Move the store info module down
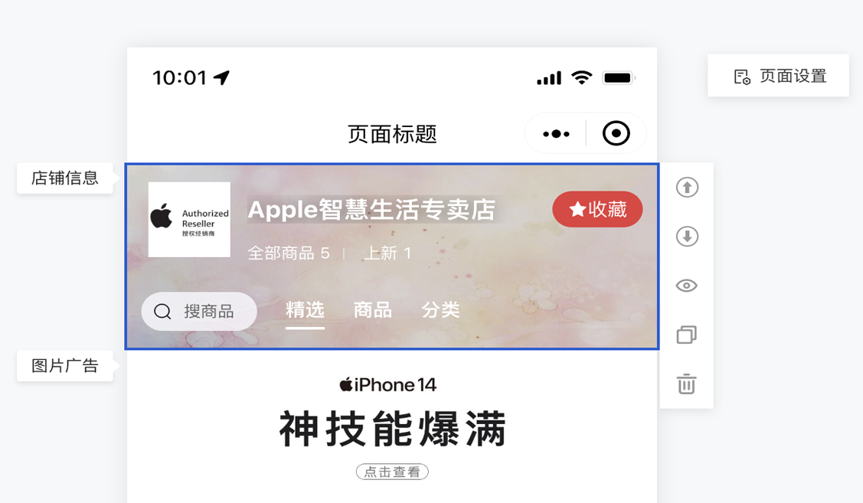Screen dimensions: 863x503 point(687,237)
